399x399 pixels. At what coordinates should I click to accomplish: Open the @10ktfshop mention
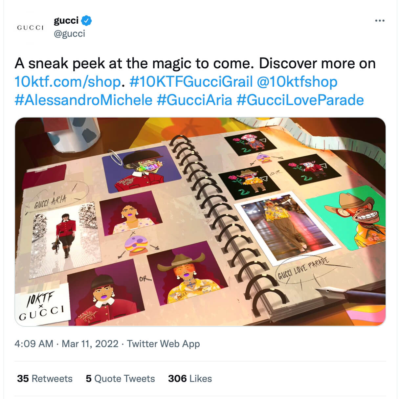point(297,82)
